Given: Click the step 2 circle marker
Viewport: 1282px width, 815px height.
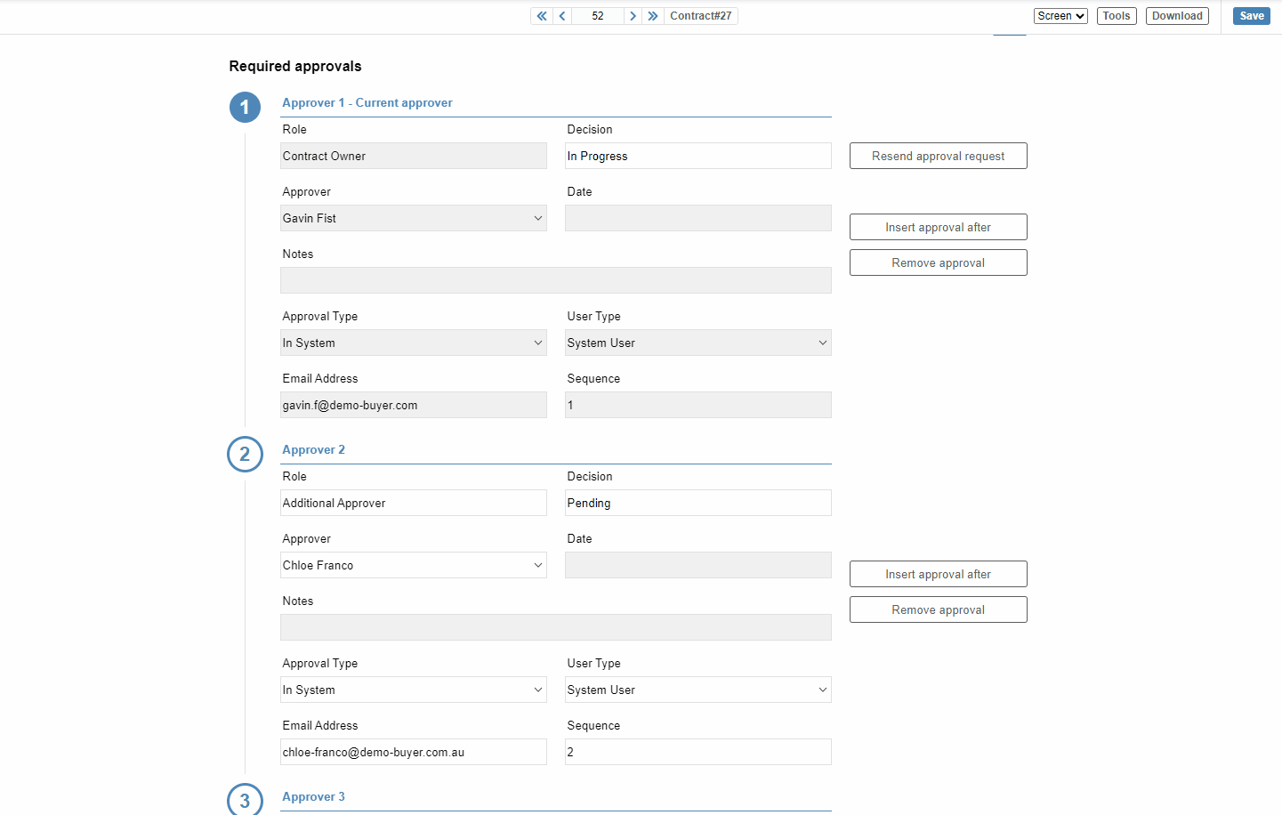Looking at the screenshot, I should coord(245,455).
